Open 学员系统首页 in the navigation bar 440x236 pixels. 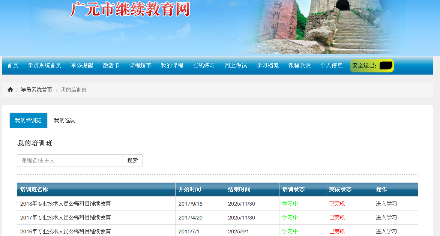coord(44,65)
